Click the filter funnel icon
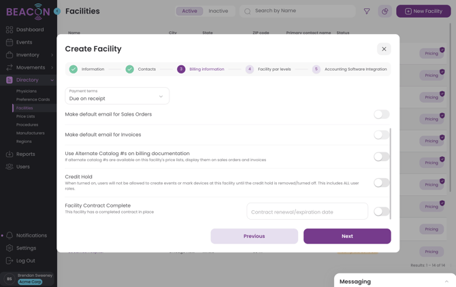The width and height of the screenshot is (456, 287). [367, 11]
